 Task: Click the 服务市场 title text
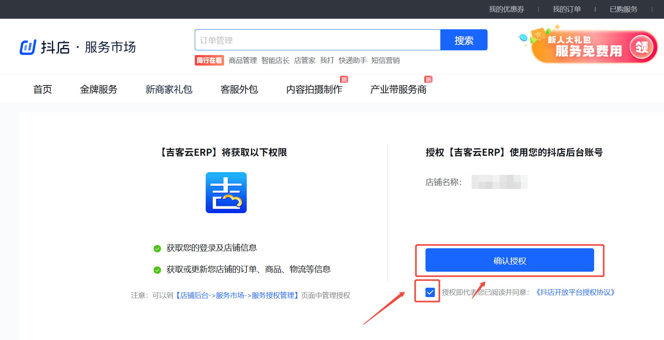click(110, 47)
